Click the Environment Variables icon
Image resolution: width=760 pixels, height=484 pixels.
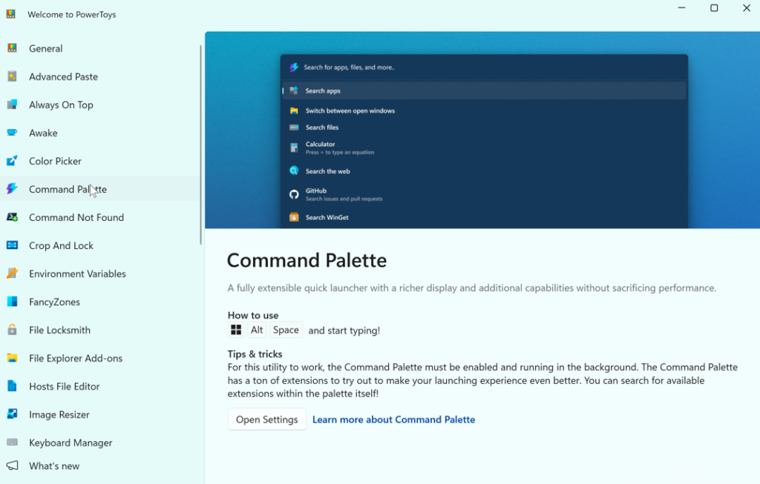(12, 274)
